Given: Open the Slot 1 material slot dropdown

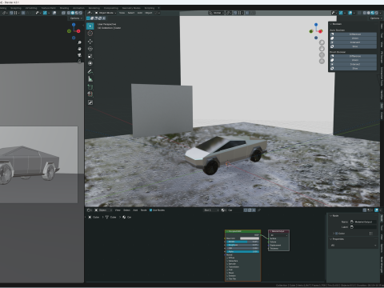Looking at the screenshot, I should coord(211,210).
